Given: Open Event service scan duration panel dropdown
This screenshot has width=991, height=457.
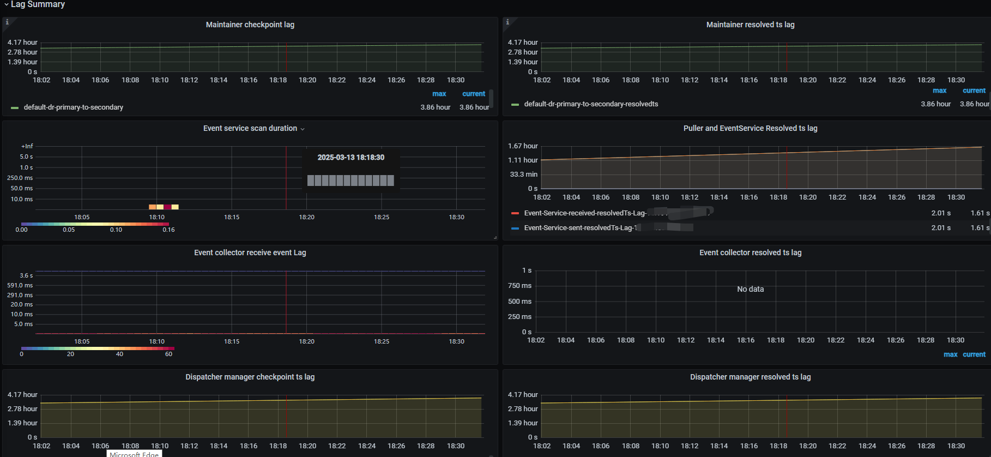Looking at the screenshot, I should tap(303, 129).
